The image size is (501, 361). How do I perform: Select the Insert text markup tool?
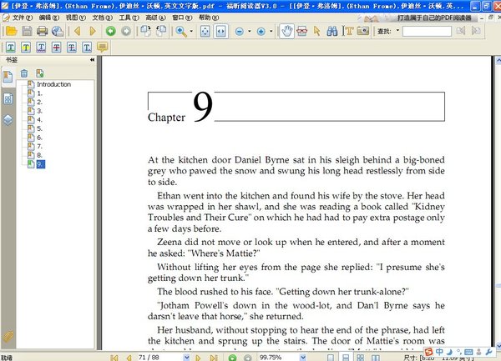pyautogui.click(x=87, y=48)
